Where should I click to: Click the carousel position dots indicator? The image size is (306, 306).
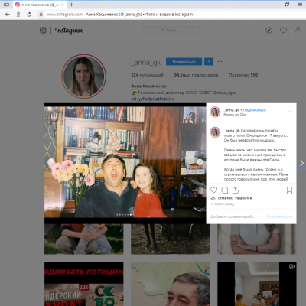tap(125, 215)
